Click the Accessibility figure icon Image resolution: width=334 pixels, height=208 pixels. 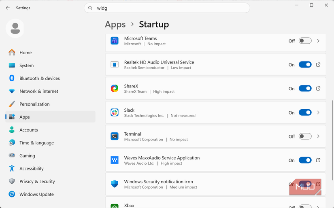pyautogui.click(x=12, y=168)
